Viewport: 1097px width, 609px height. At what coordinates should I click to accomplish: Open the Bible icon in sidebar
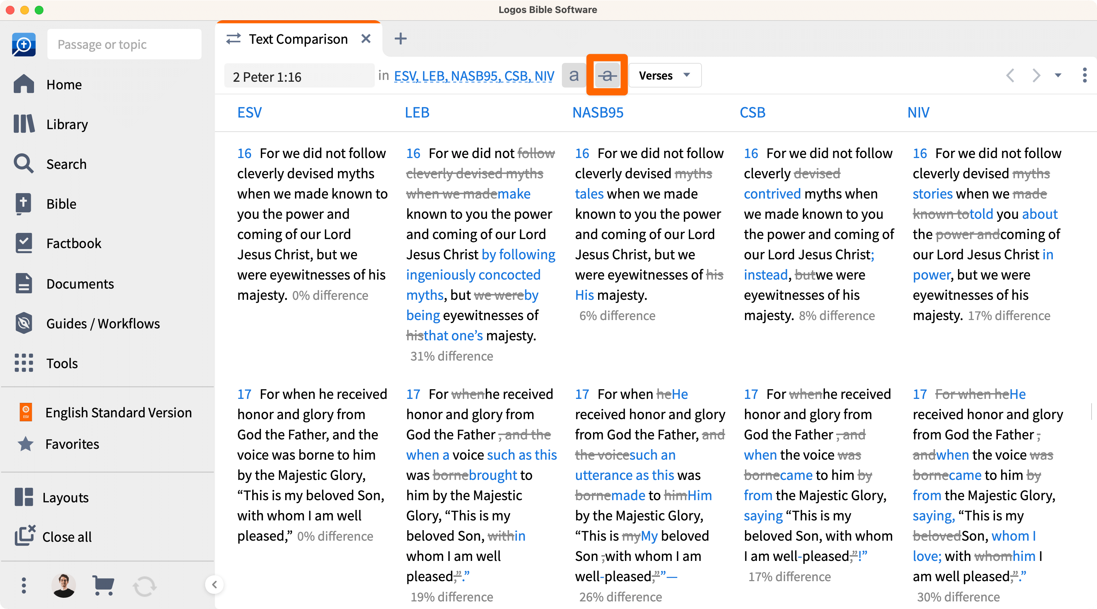click(x=24, y=204)
